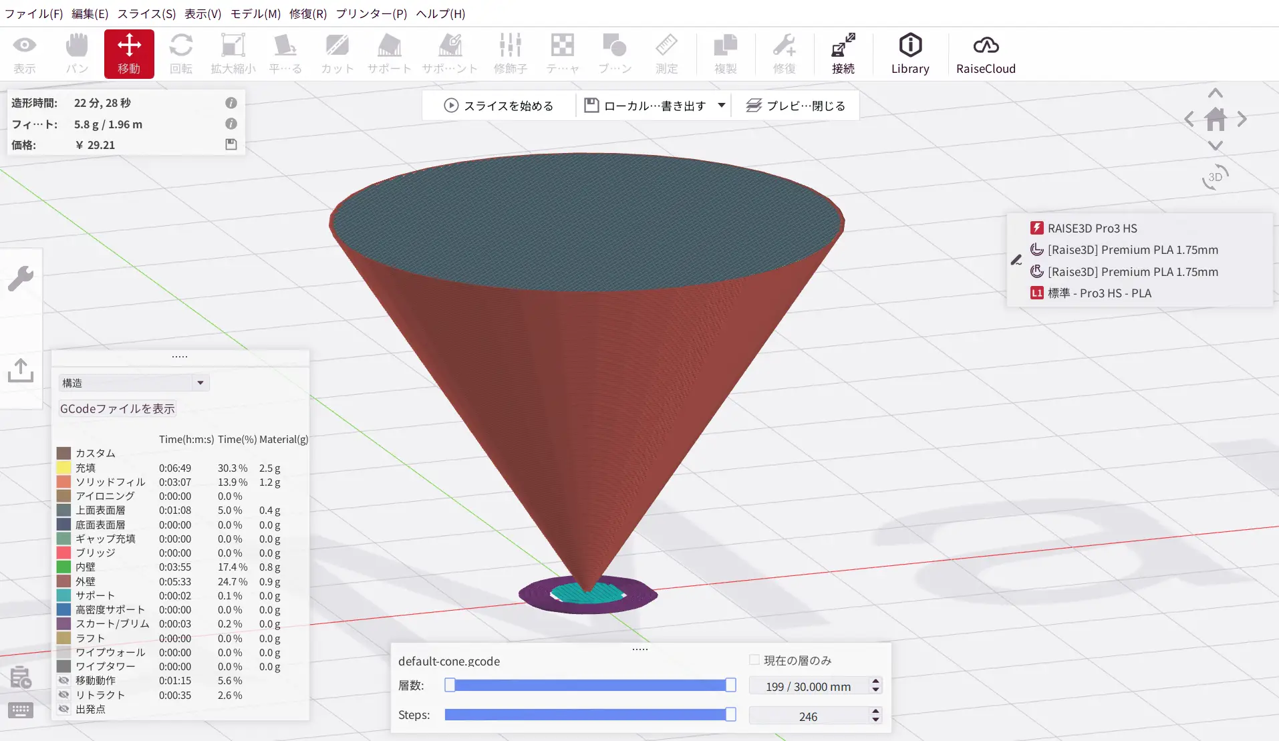Enable the 現在の層のみ checkbox

click(x=754, y=660)
